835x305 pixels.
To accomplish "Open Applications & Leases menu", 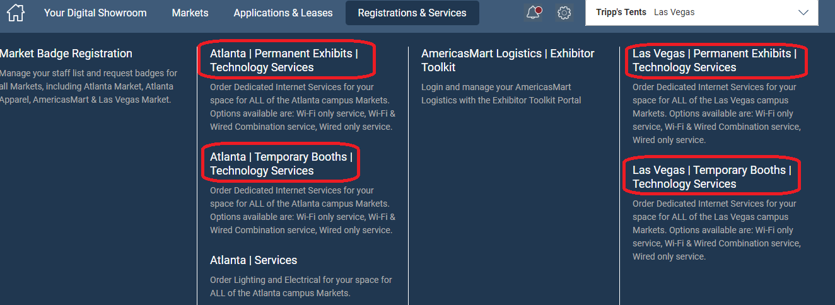I will pos(283,13).
